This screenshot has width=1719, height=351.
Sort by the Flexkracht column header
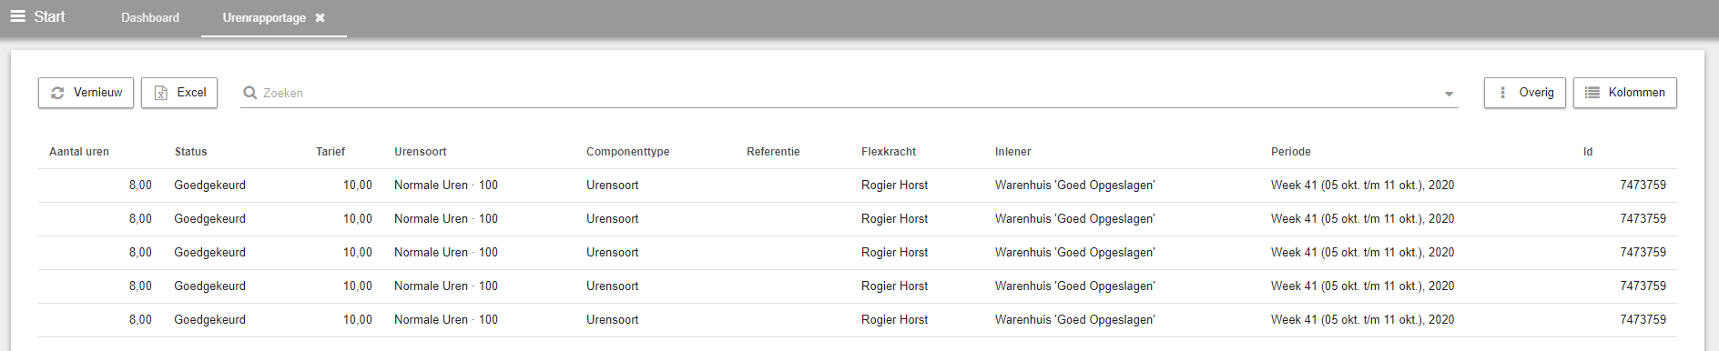889,152
